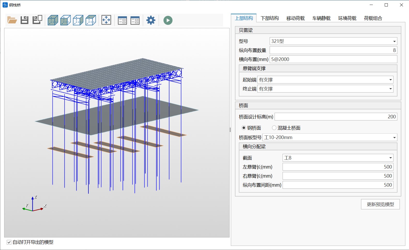Switch to the 下部结构 tab

(270, 18)
